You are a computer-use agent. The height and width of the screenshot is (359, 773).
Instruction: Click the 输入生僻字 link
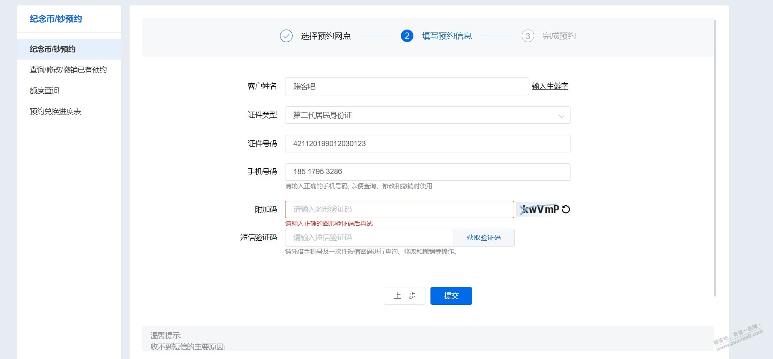click(x=550, y=86)
